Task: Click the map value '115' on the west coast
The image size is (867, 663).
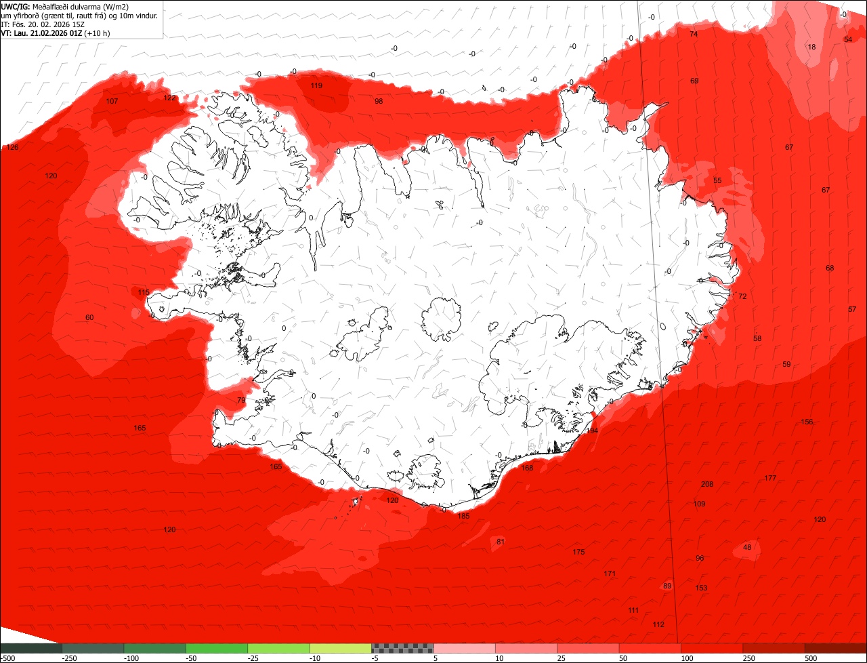Action: point(144,292)
